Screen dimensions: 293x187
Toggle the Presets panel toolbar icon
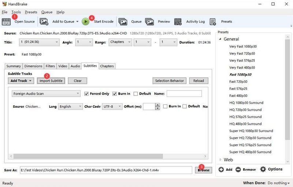[x=213, y=22]
